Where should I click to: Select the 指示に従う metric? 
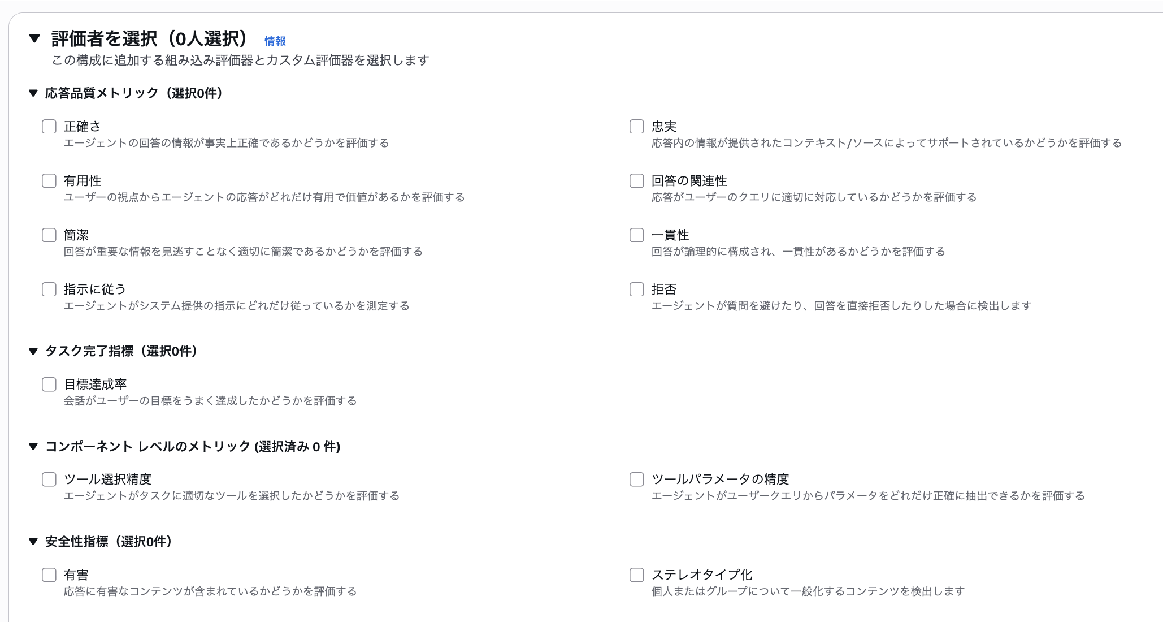(49, 289)
